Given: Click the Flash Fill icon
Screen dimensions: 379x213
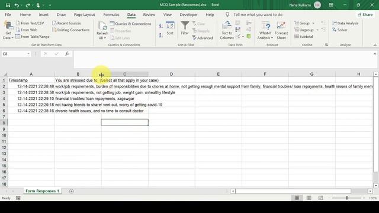Looking at the screenshot, I should point(238,23).
